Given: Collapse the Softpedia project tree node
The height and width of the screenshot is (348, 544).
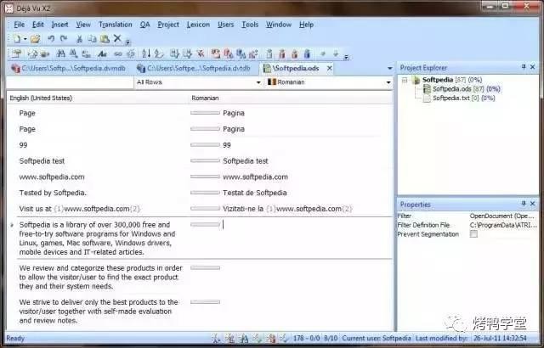Looking at the screenshot, I should point(405,80).
